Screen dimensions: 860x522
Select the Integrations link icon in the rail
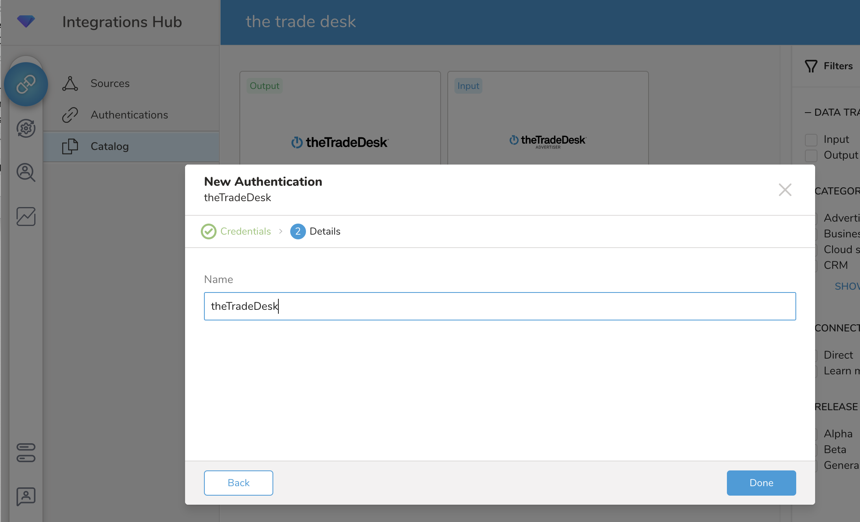pyautogui.click(x=26, y=84)
